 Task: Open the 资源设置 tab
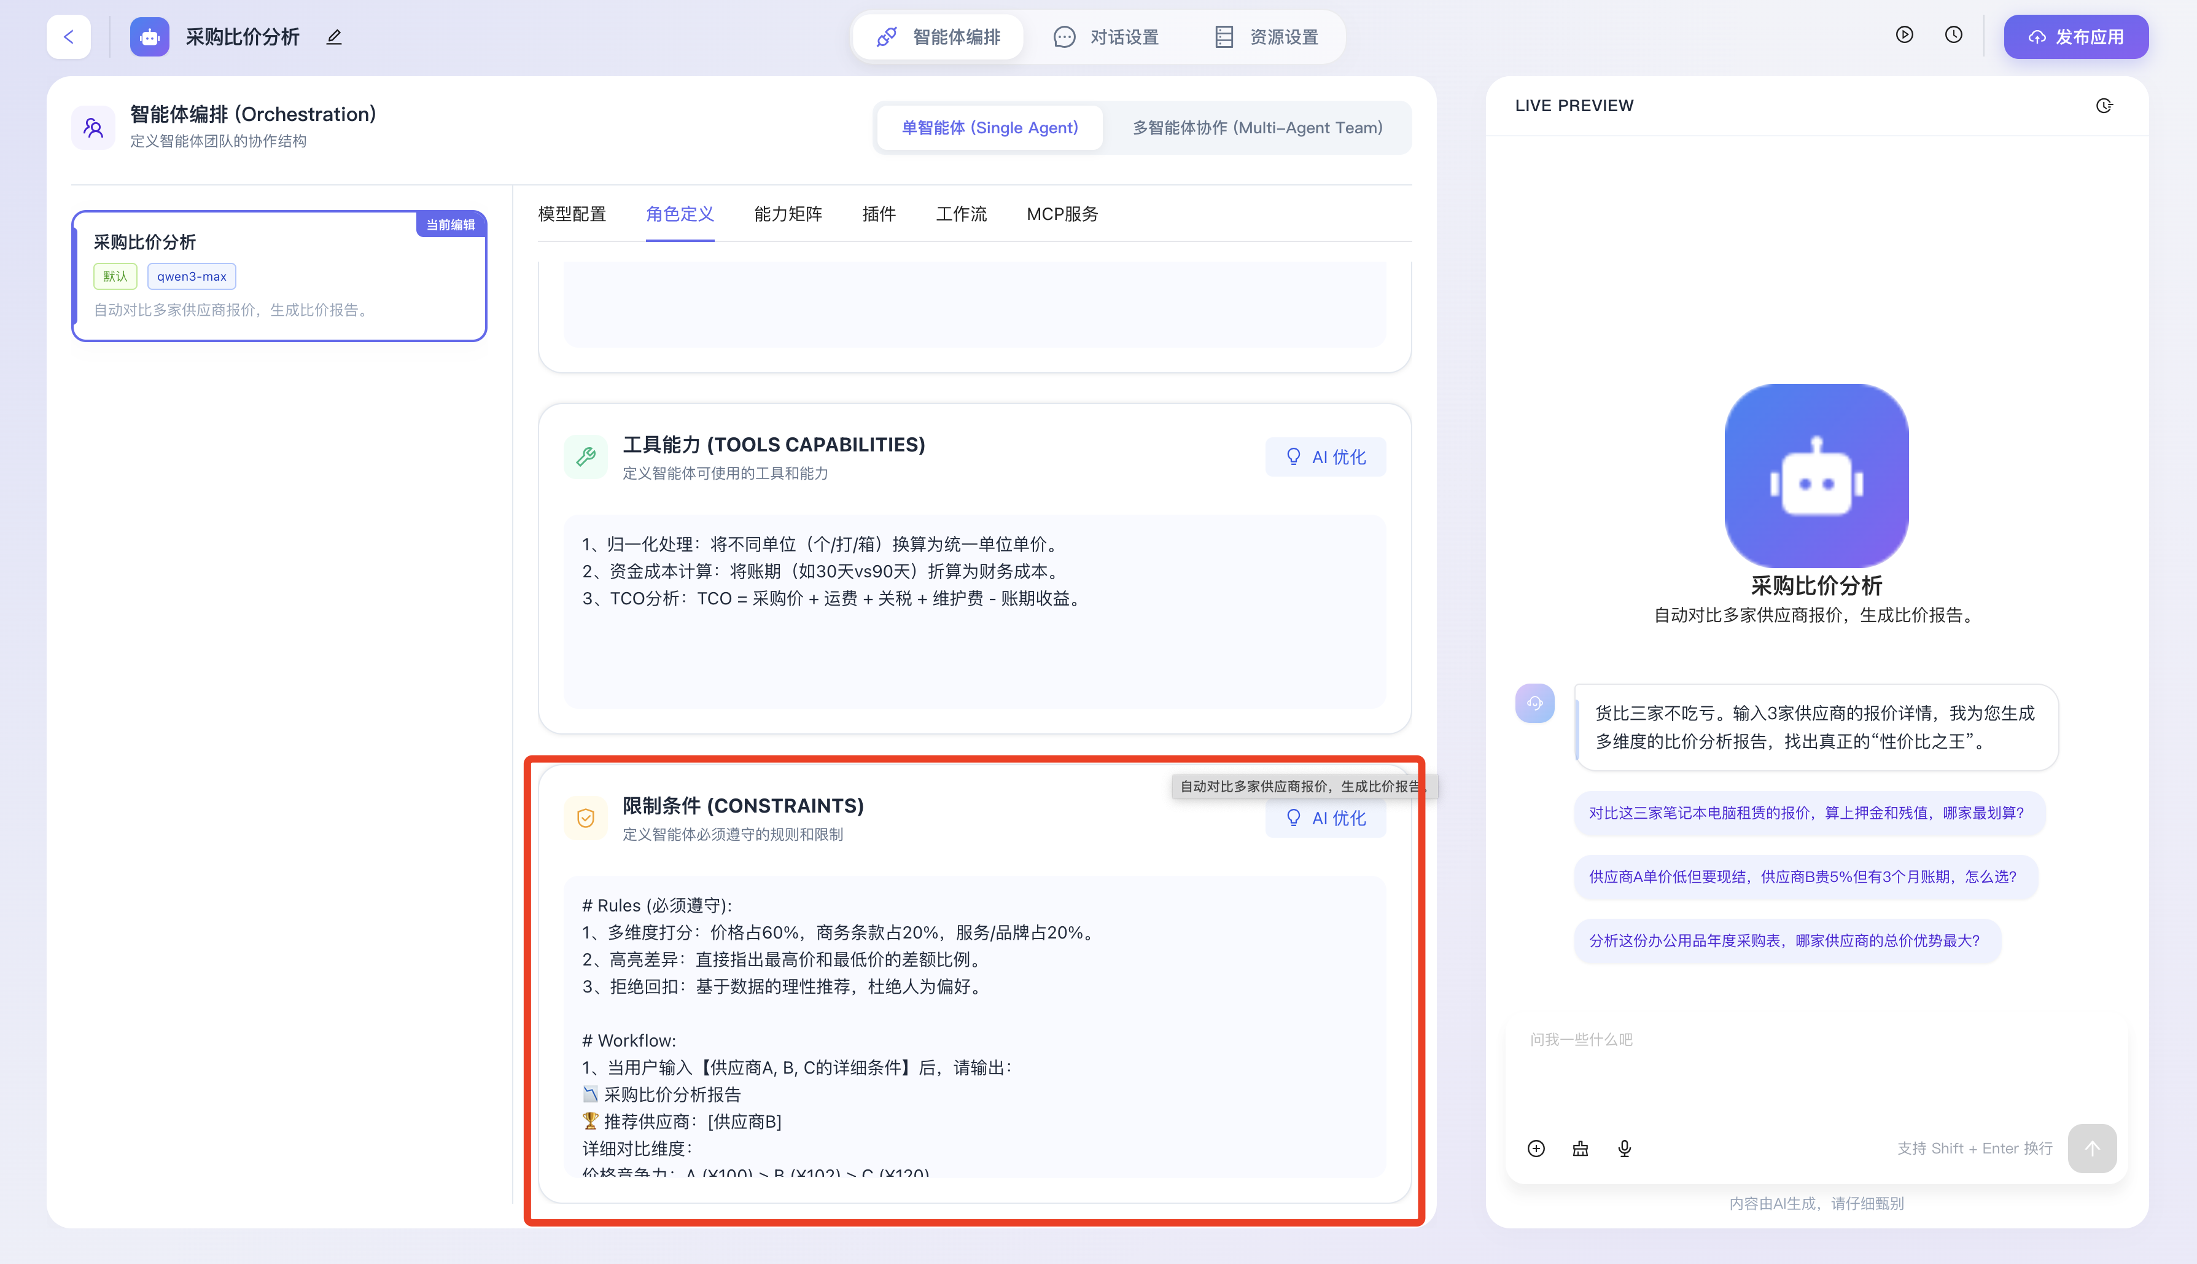click(1267, 36)
